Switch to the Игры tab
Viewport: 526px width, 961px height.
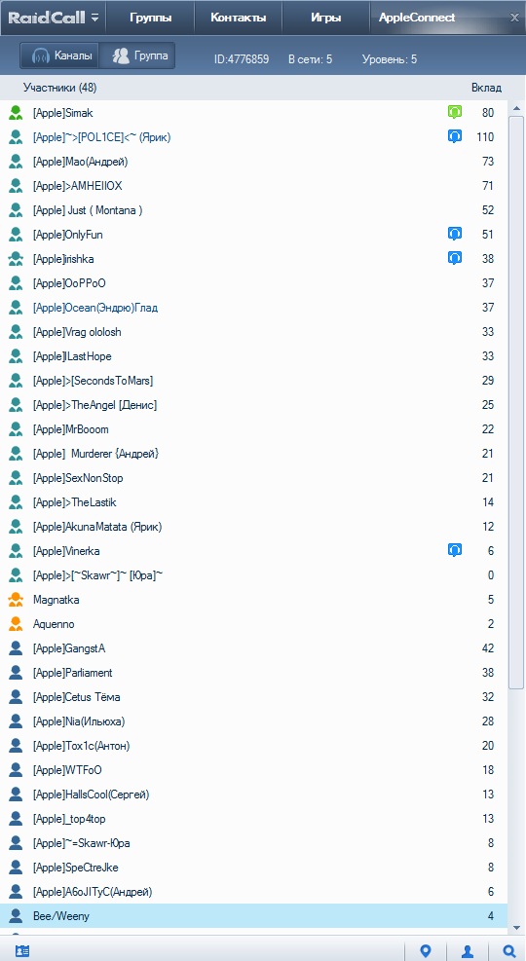(x=326, y=18)
